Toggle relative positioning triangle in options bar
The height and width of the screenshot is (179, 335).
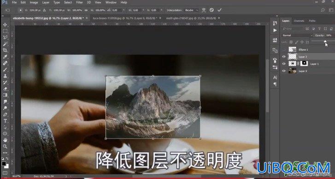tap(44, 10)
